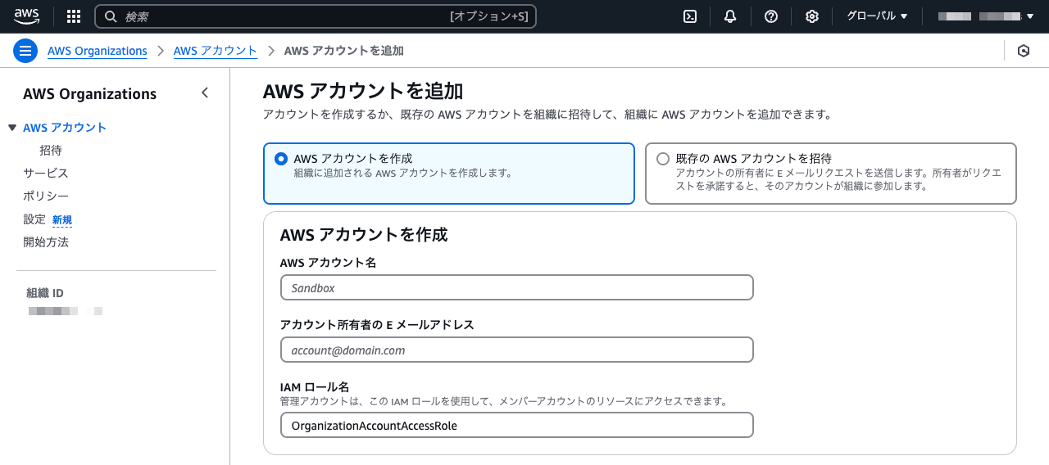Open the account name dropdown
The height and width of the screenshot is (465, 1049).
[x=986, y=16]
